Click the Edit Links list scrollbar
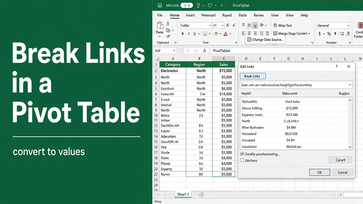The width and height of the screenshot is (363, 204). [350, 123]
